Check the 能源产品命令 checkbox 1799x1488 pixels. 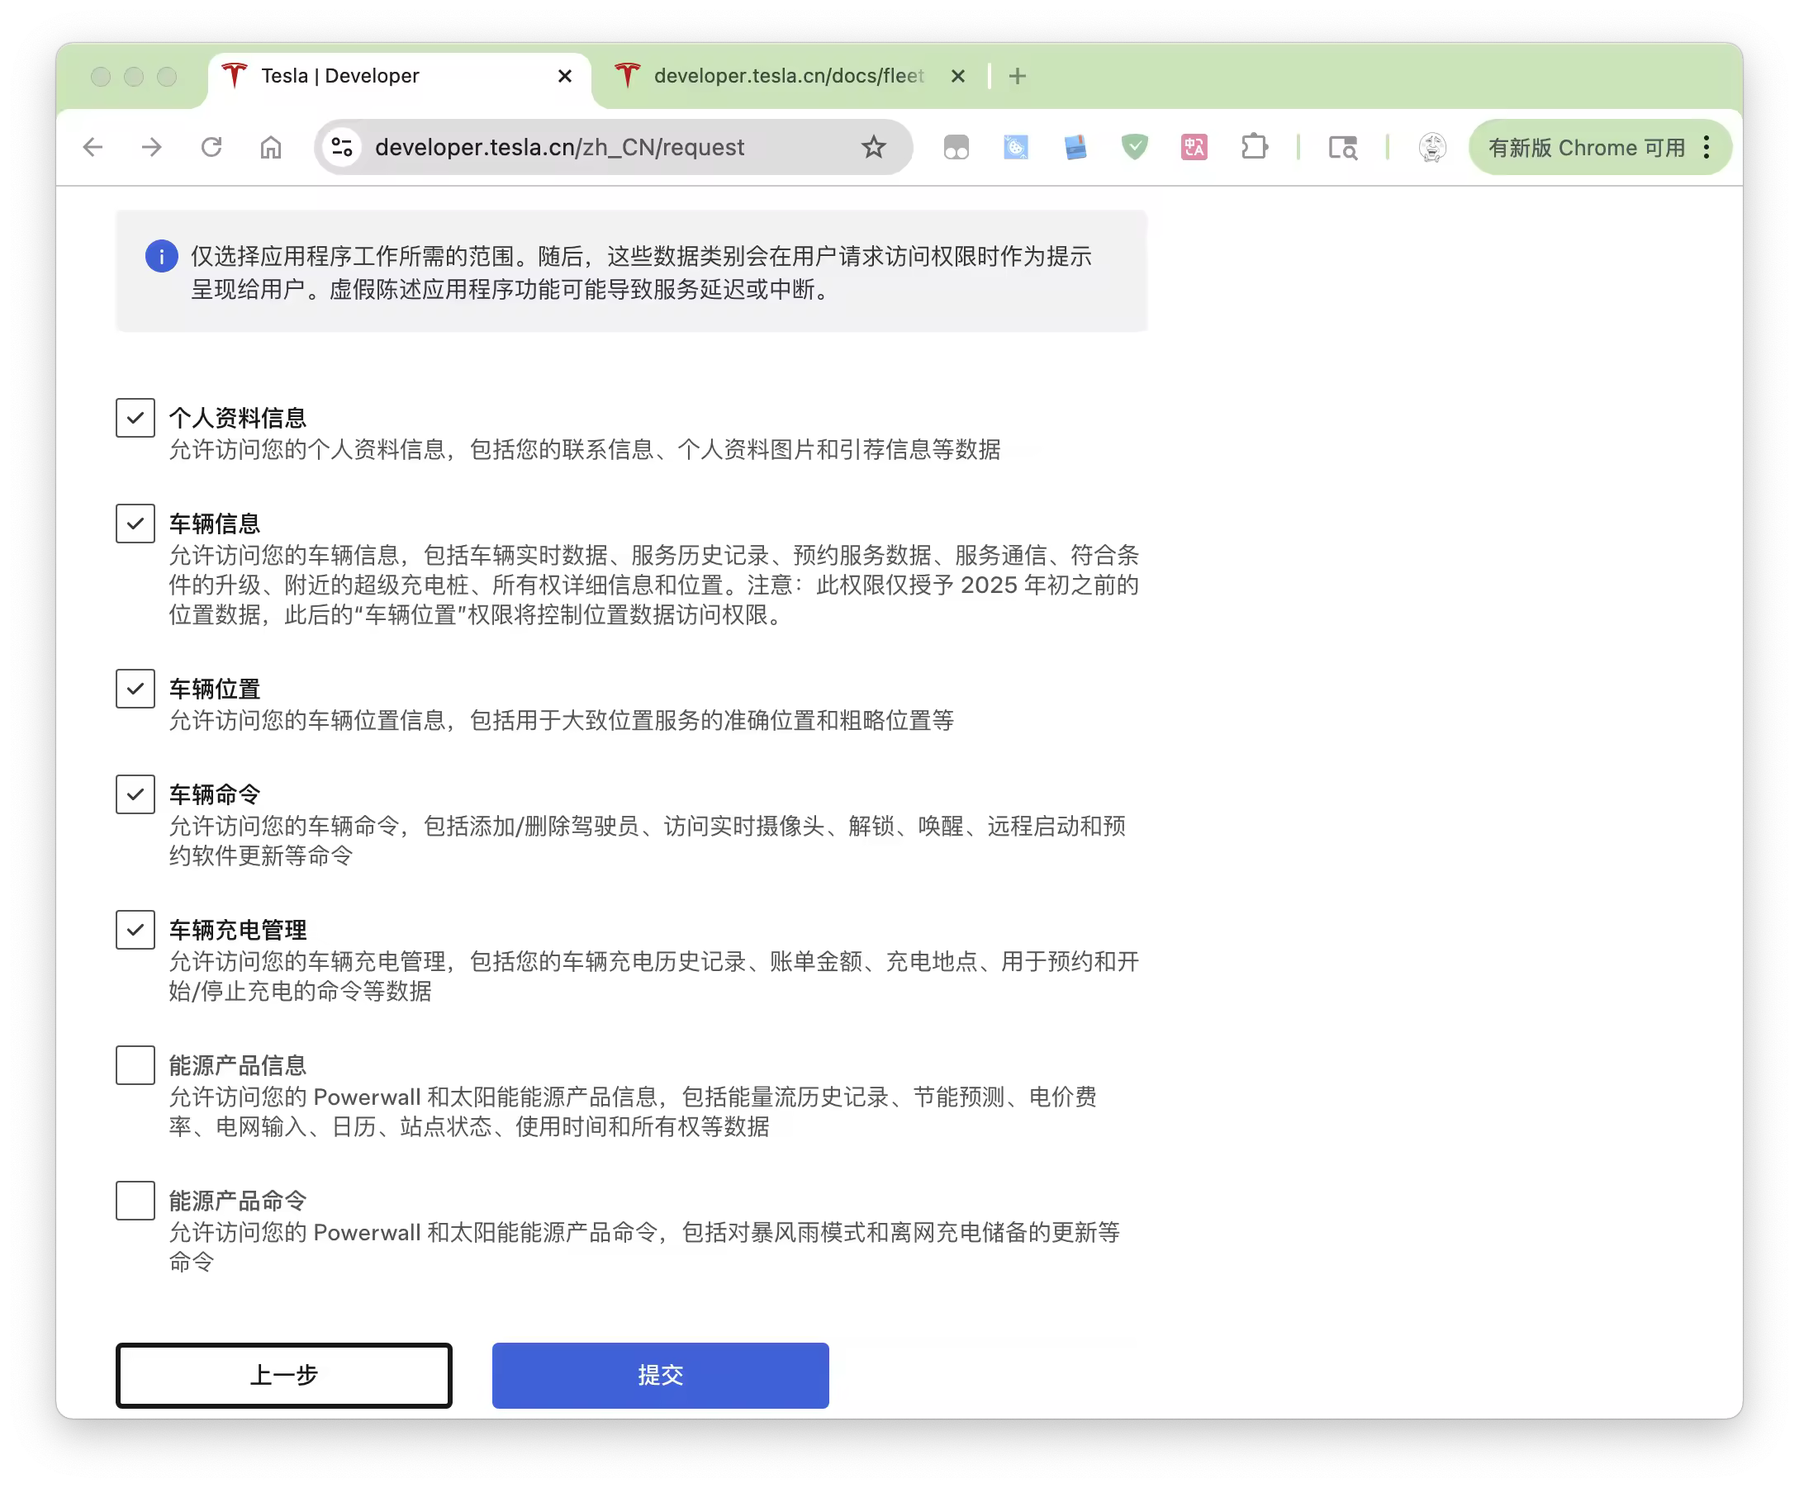tap(135, 1200)
